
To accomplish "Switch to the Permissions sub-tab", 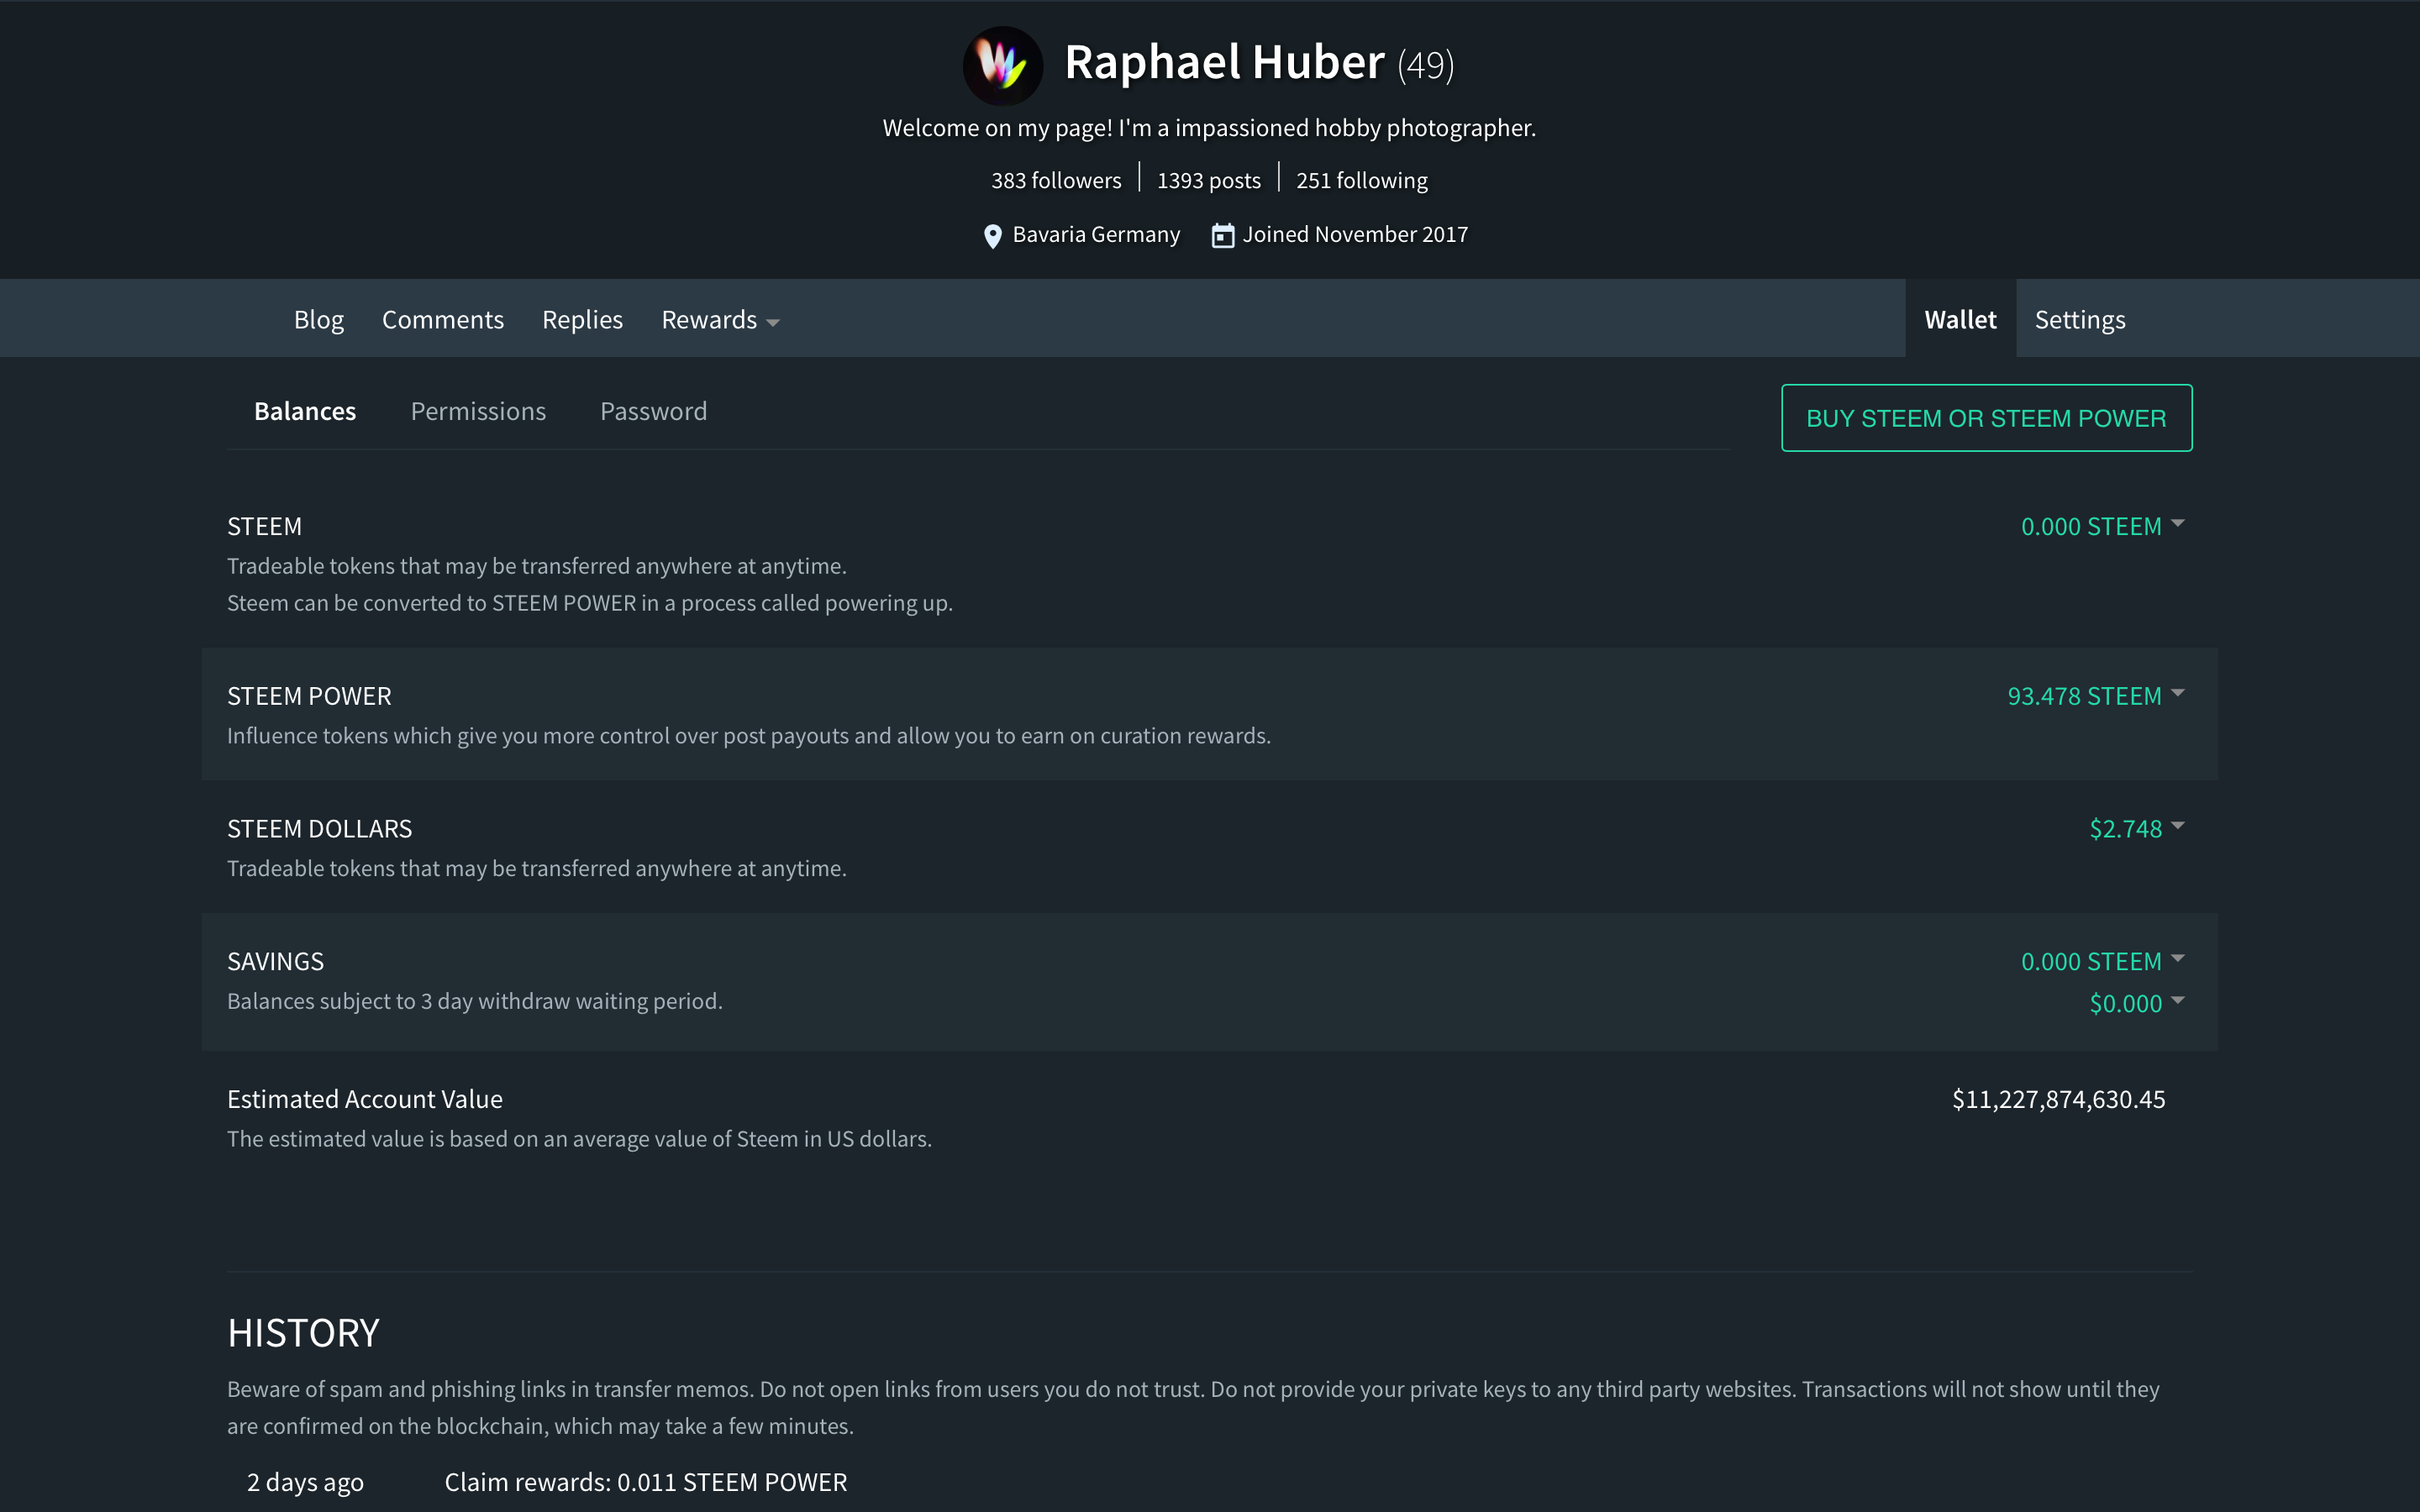I will (478, 411).
